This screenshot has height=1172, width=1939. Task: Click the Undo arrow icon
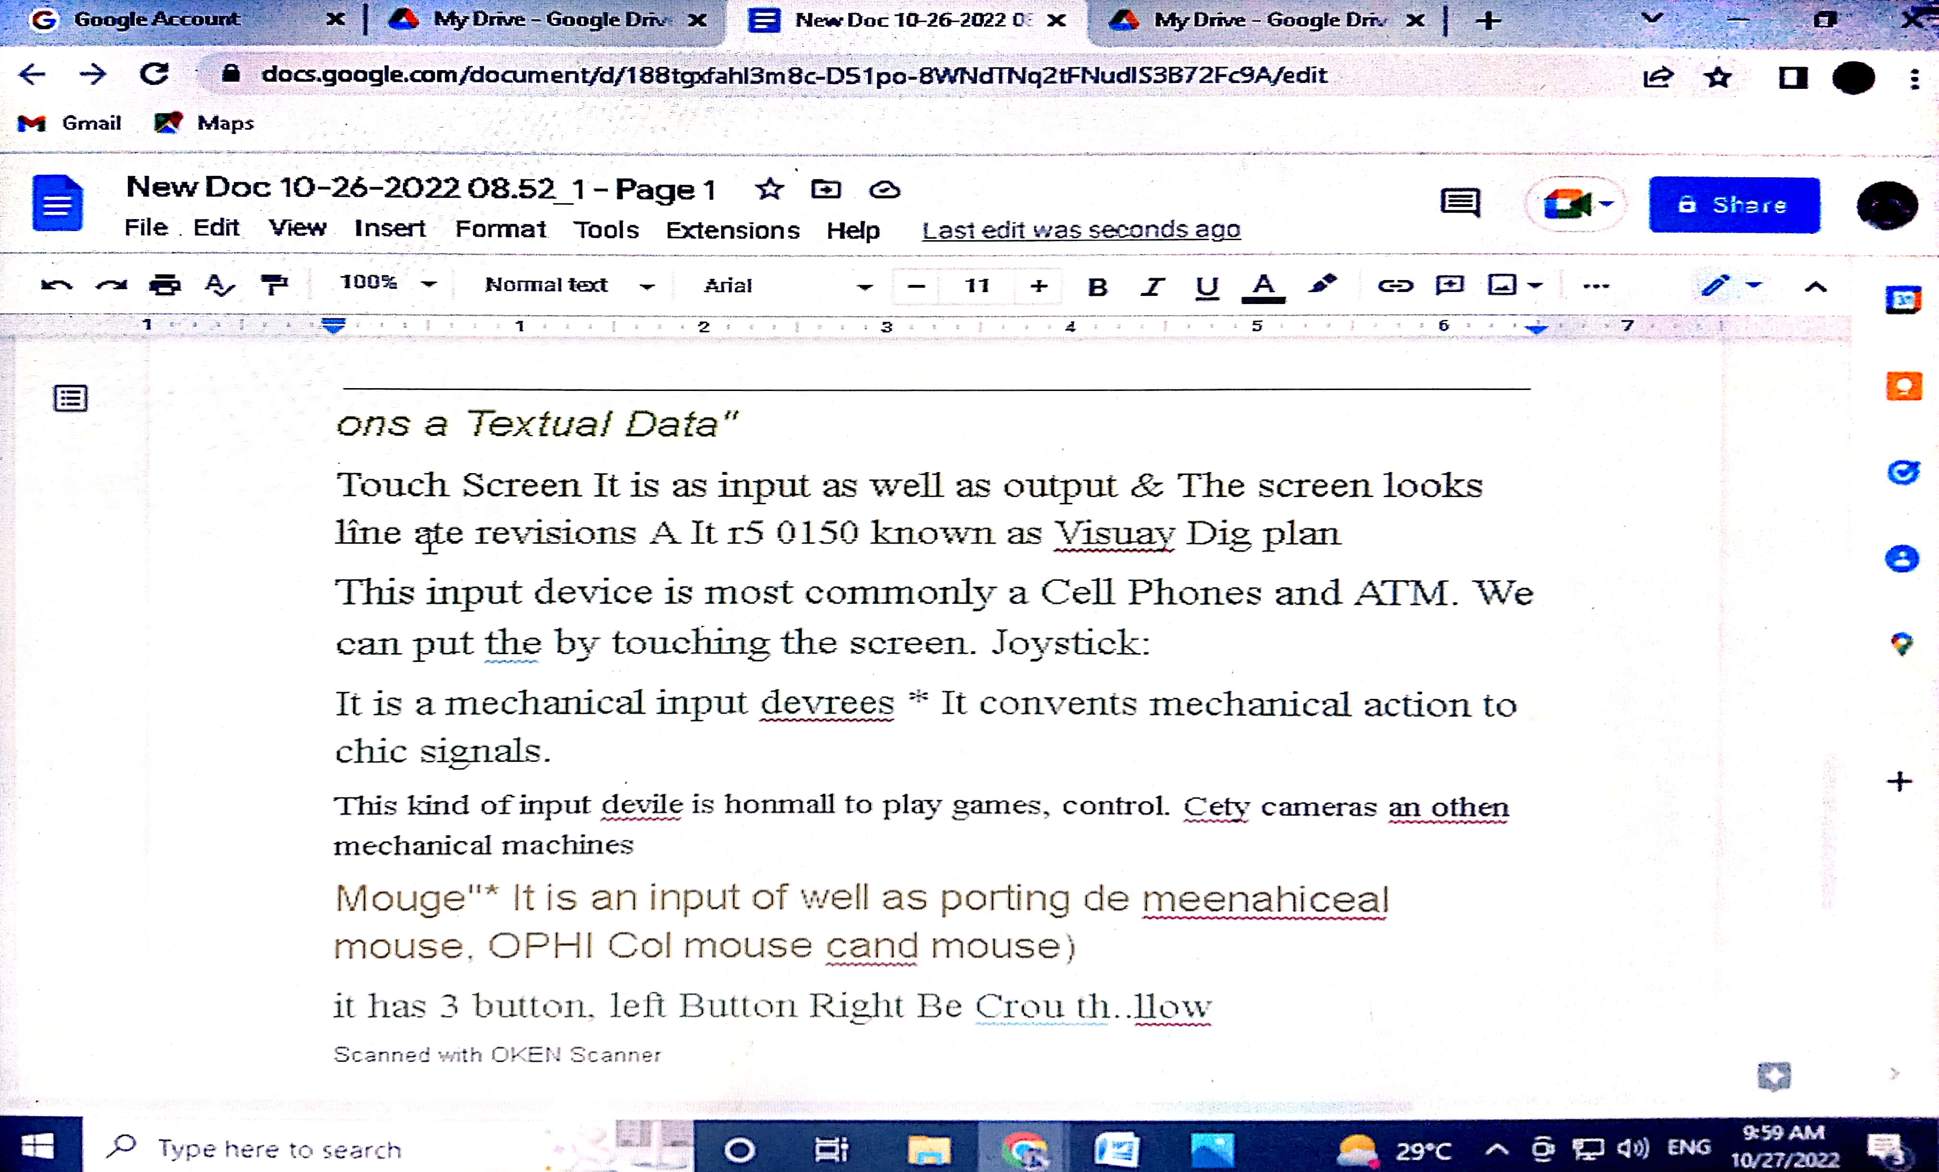56,285
